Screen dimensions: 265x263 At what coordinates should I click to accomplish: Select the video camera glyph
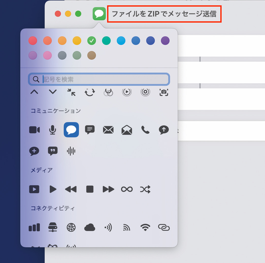click(34, 130)
